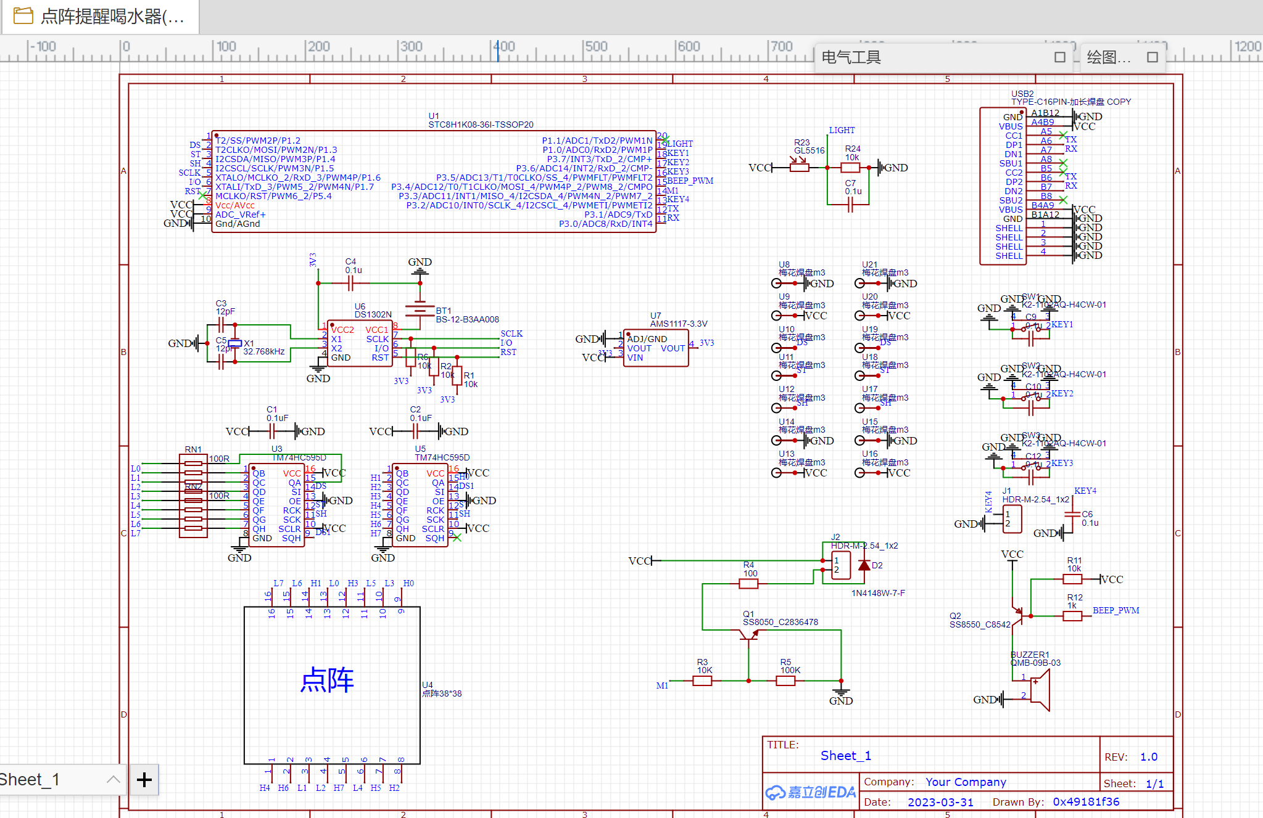Image resolution: width=1263 pixels, height=818 pixels.
Task: Select the U4 dot matrix block
Action: [332, 685]
